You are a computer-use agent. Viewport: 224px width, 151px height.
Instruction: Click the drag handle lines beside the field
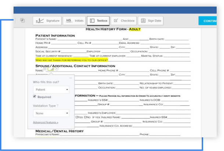[x=44, y=69]
